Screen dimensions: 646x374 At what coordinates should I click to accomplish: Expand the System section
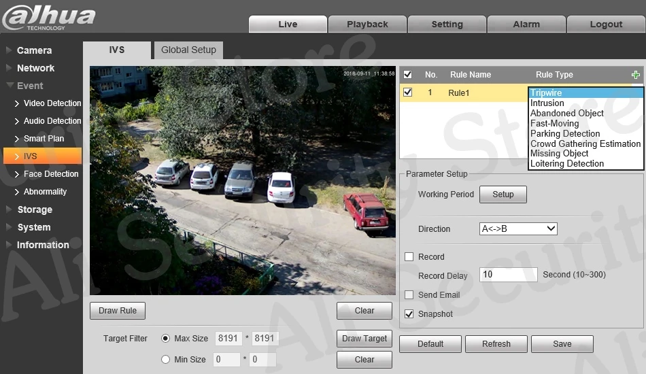34,227
